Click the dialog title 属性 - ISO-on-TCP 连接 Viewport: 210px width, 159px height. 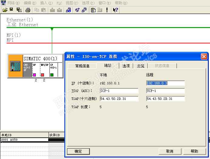tap(92, 56)
